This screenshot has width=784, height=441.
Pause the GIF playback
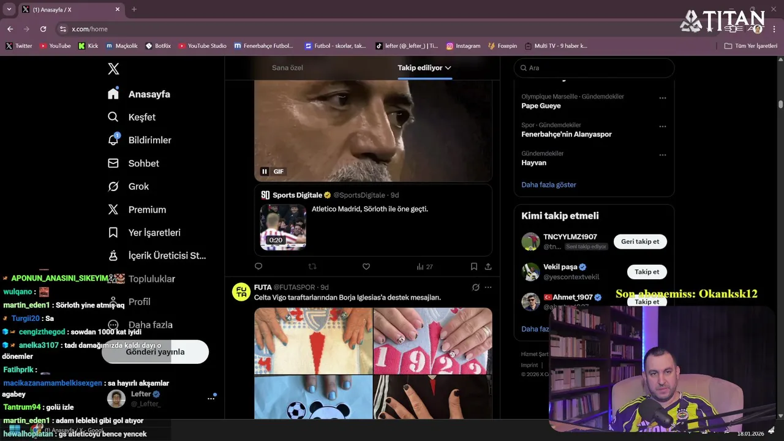coord(265,171)
